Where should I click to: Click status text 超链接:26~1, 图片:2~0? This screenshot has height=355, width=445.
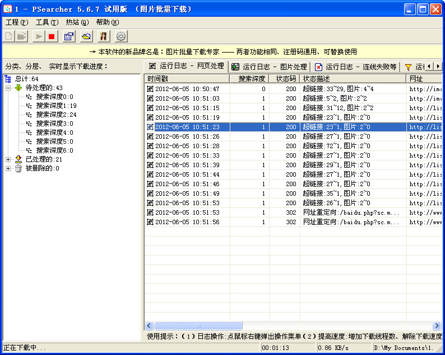coord(336,203)
